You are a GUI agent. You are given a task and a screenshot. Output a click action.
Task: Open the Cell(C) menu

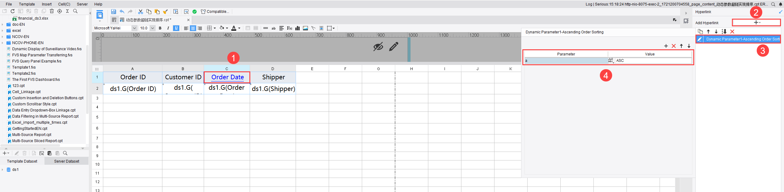[x=64, y=4]
